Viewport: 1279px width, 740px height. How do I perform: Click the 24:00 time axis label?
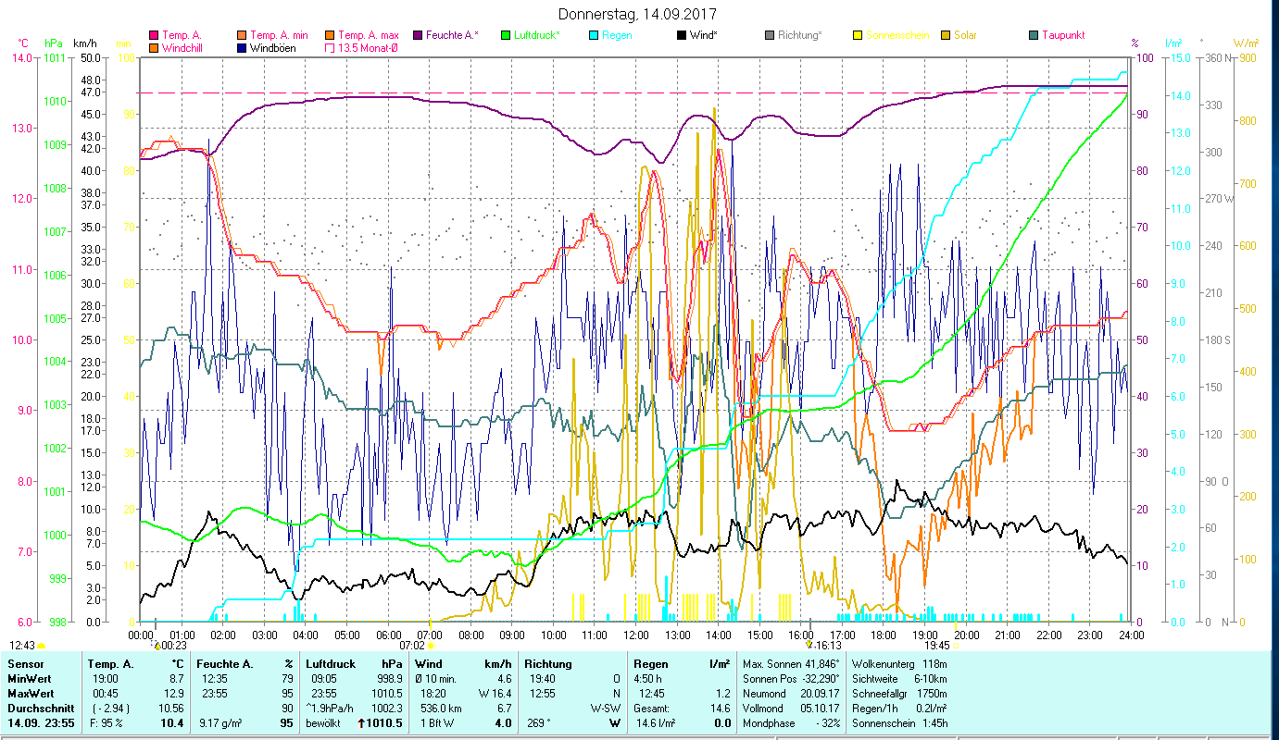1131,635
